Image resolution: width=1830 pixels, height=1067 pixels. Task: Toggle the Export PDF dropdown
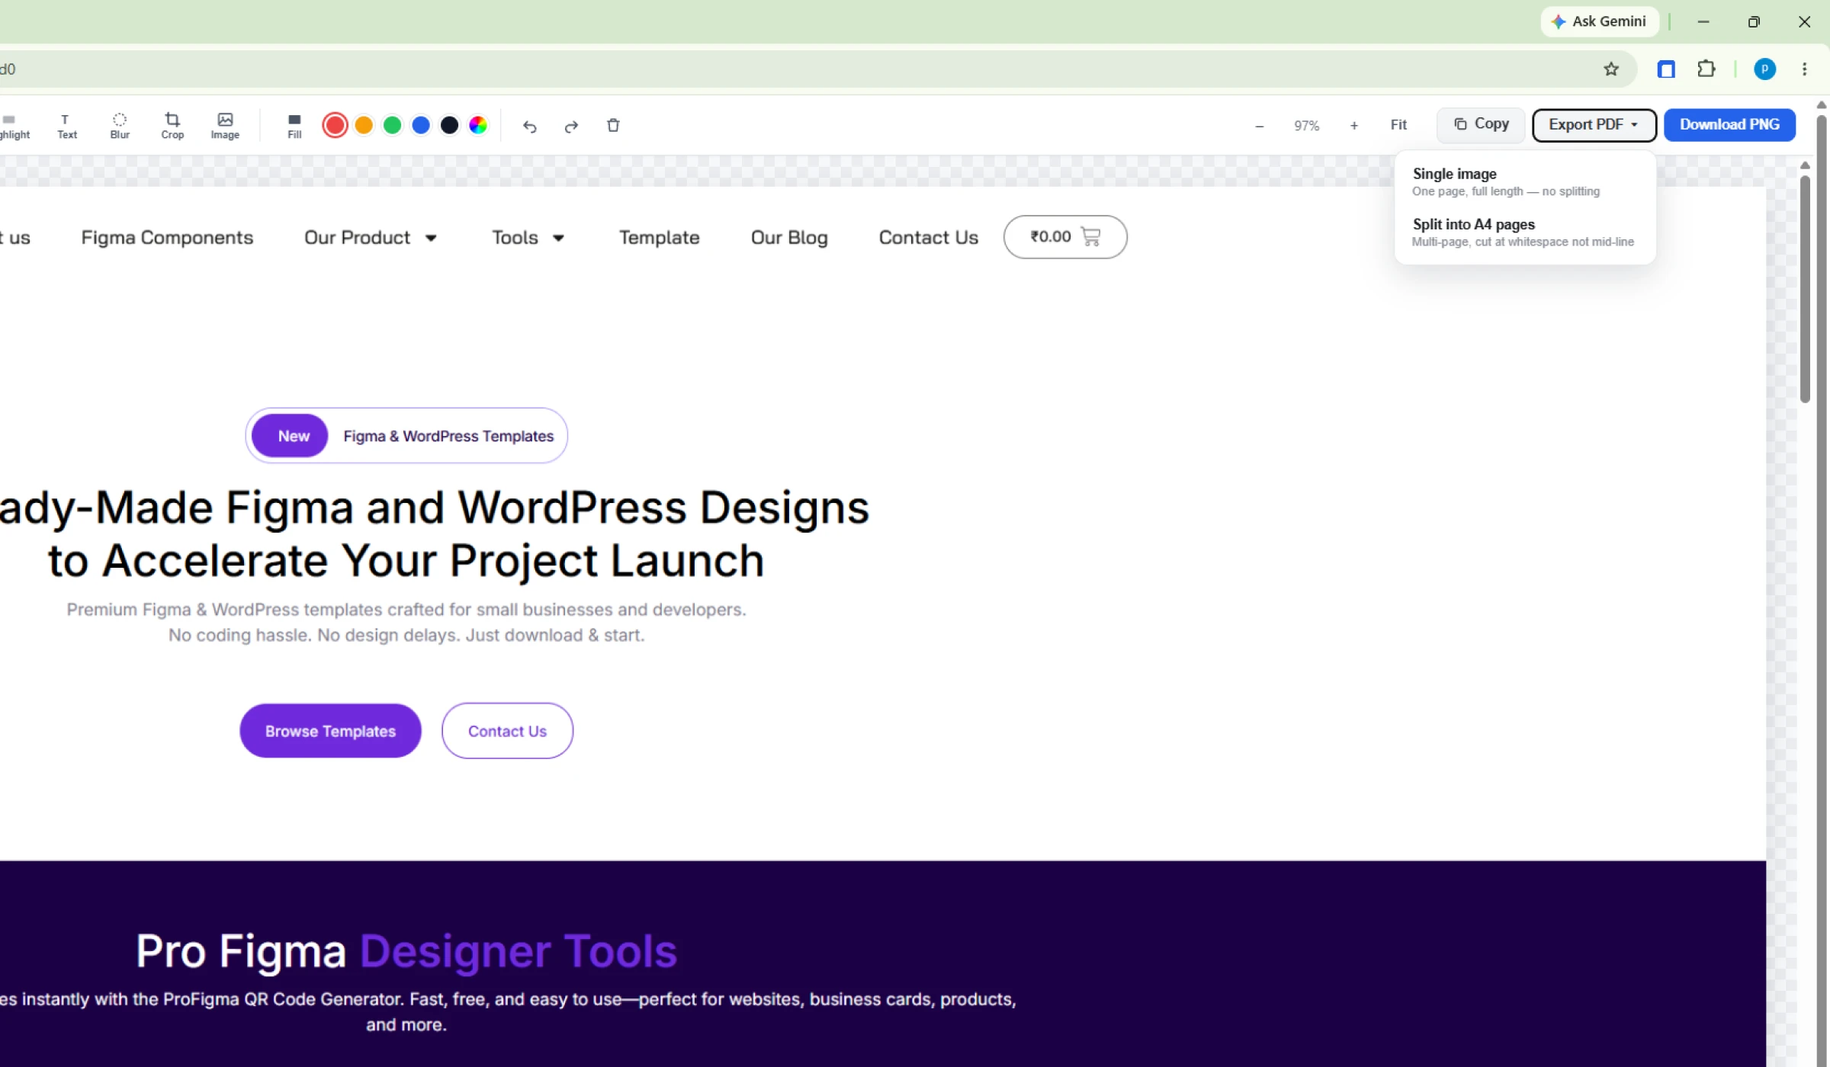coord(1594,125)
